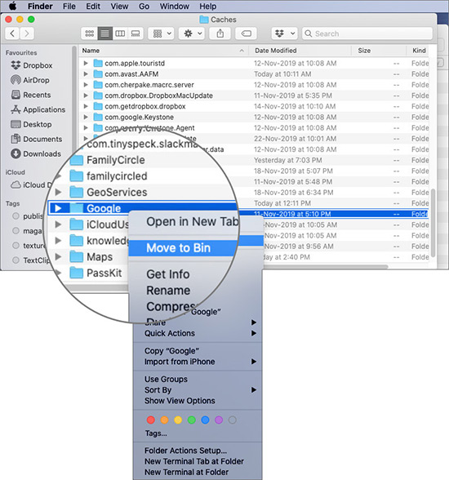Image resolution: width=449 pixels, height=480 pixels.
Task: Expand the GeoServices folder
Action: point(58,192)
